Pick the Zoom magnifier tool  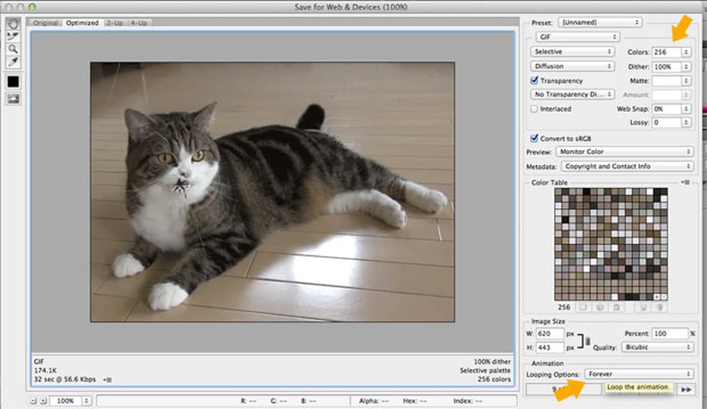[x=13, y=49]
